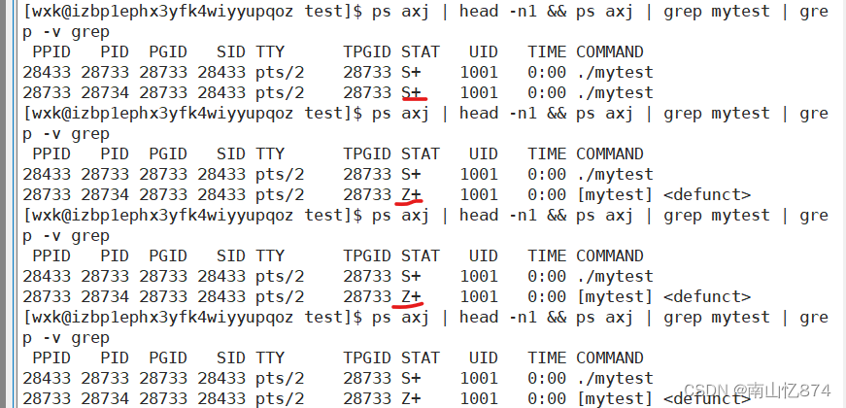Click ./mytest in the row with PID 28734
Viewport: 846px width, 408px height.
[615, 93]
